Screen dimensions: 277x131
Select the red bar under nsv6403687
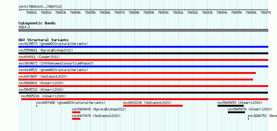(136, 80)
